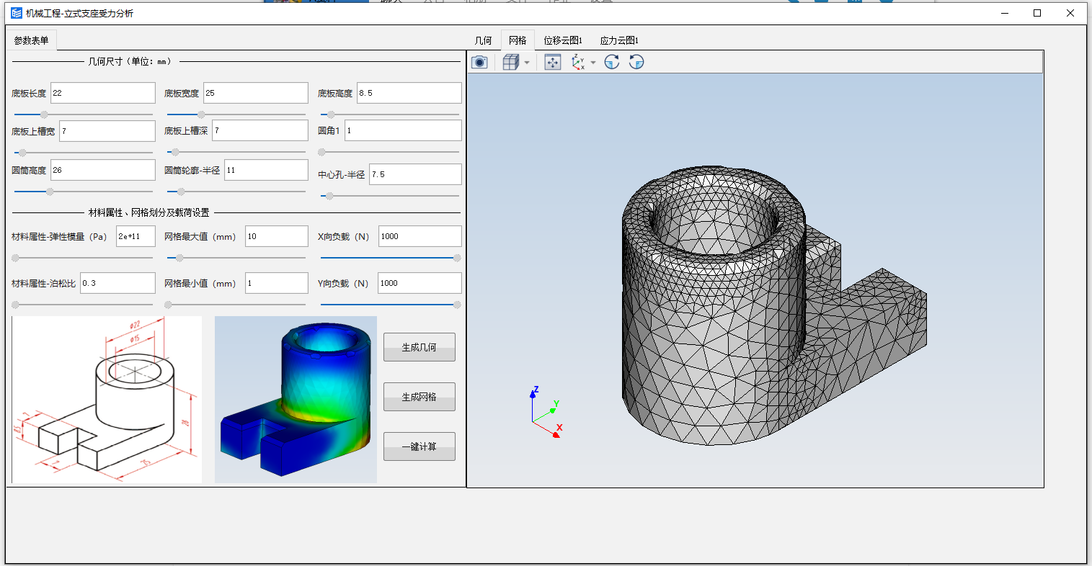The width and height of the screenshot is (1092, 566).
Task: Take a viewport screenshot with camera icon
Action: pos(479,63)
